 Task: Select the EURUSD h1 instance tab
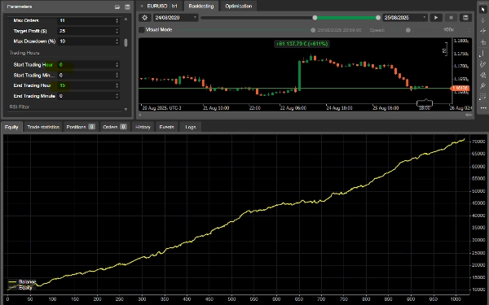pyautogui.click(x=160, y=6)
